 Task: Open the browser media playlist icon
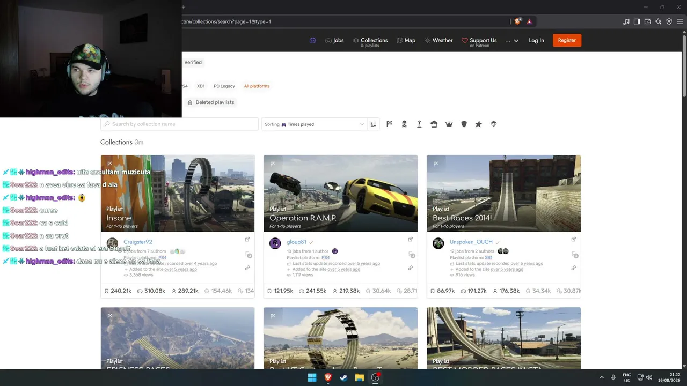[626, 21]
